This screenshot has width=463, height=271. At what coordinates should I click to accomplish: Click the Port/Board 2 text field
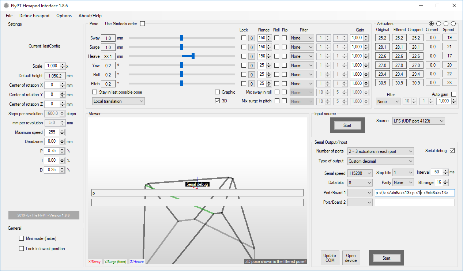pos(415,203)
